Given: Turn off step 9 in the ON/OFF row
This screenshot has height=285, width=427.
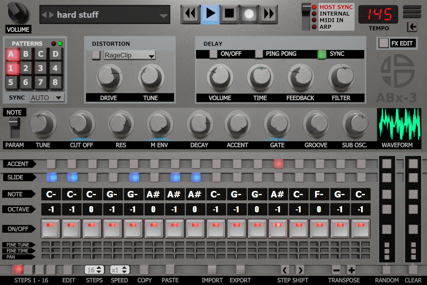Looking at the screenshot, I should coord(216,228).
